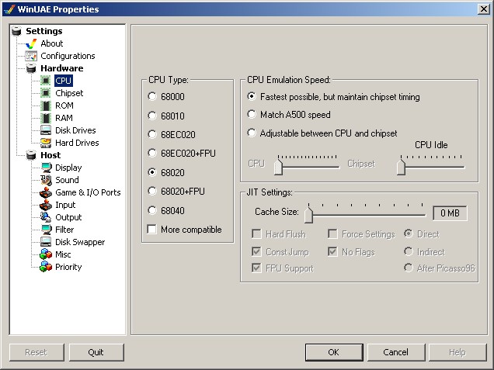Viewport: 494px width, 370px height.
Task: Click the Hardware disk stack icon
Action: coord(31,68)
